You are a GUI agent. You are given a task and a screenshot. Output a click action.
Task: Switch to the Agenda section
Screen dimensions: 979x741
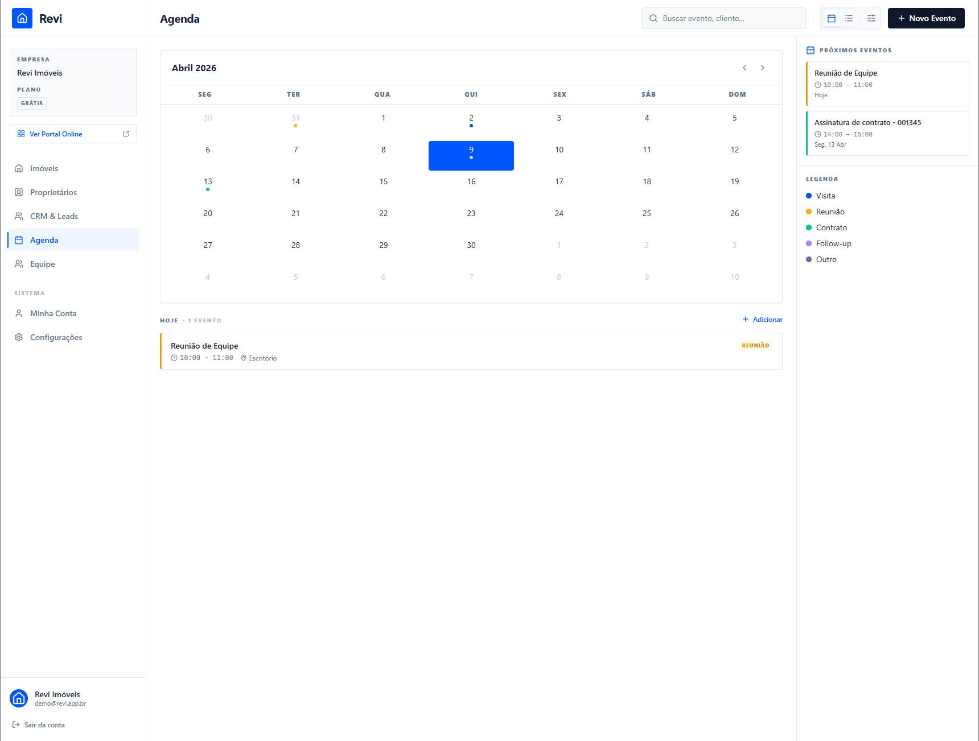tap(43, 240)
